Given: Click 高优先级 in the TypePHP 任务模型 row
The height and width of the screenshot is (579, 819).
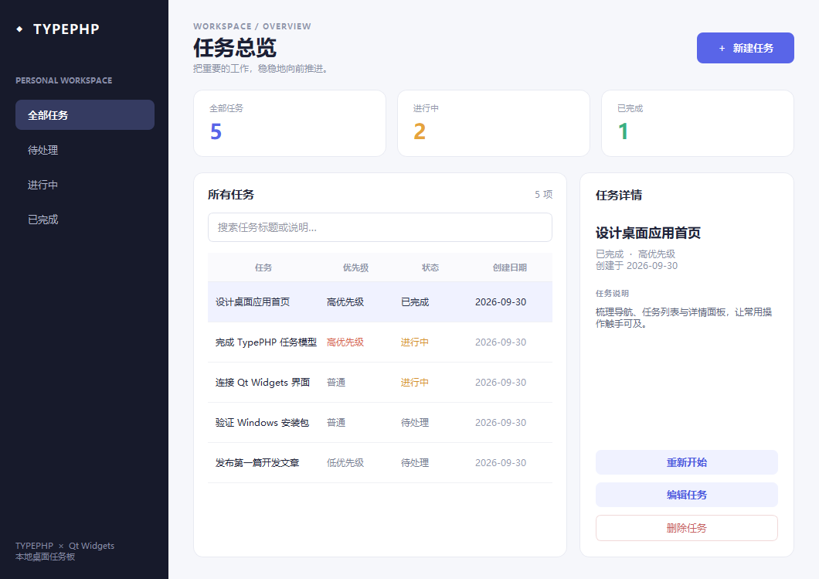Looking at the screenshot, I should 345,342.
